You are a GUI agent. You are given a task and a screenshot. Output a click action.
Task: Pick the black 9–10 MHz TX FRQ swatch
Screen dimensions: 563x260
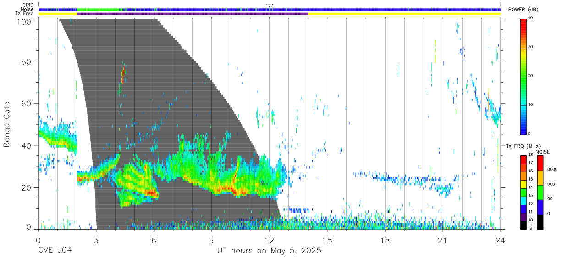coord(524,225)
